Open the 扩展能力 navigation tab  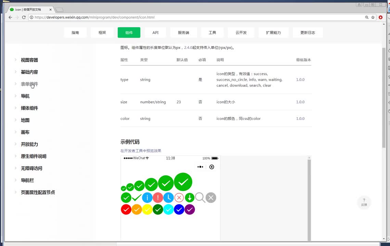pos(273,32)
